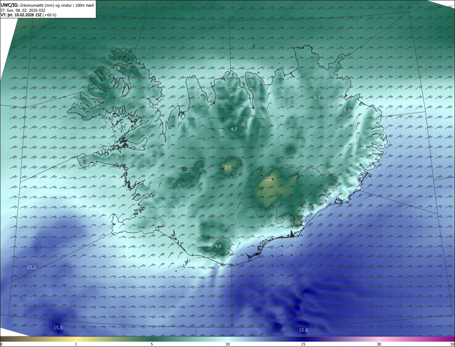Click the 13.3 value label over the ocean
Image resolution: width=455 pixels, height=347 pixels.
coord(32,267)
